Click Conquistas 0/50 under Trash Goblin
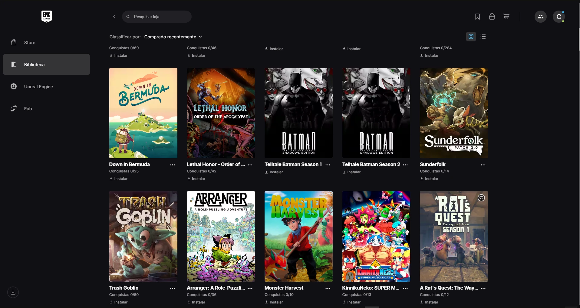Screen dimensions: 580x308 124,295
